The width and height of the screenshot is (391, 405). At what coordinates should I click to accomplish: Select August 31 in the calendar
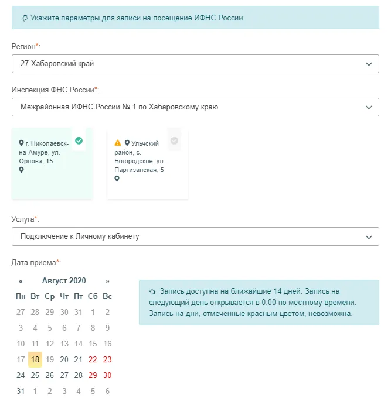(21, 391)
